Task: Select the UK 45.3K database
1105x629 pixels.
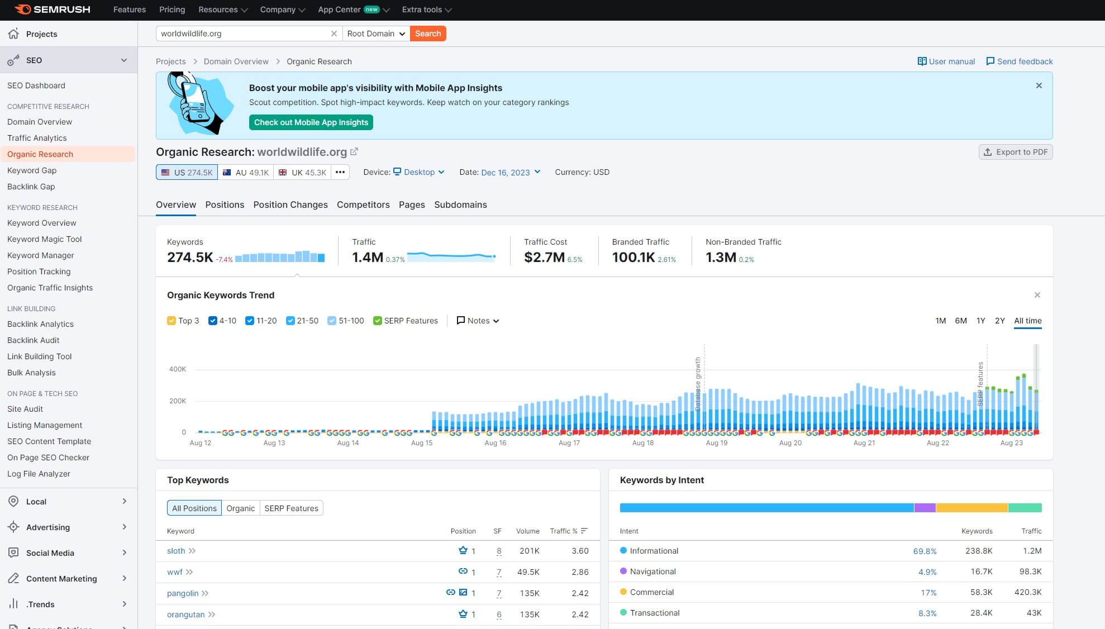Action: (302, 172)
